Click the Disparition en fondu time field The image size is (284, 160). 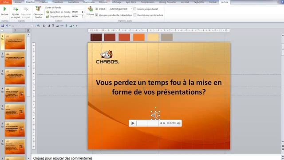coord(76,16)
